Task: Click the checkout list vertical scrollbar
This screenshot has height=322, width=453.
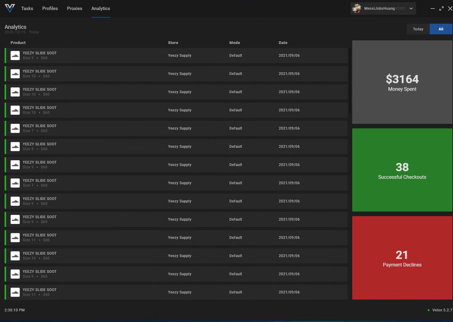Action: click(x=350, y=81)
